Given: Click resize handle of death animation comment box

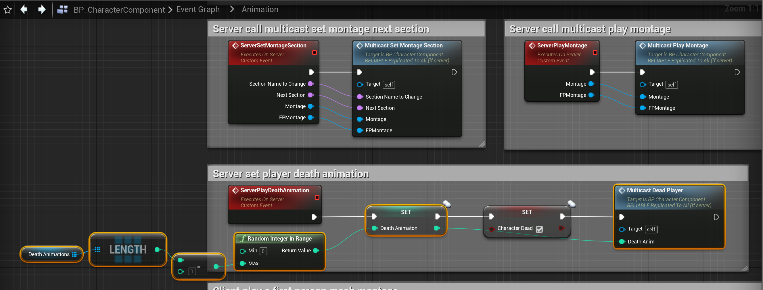Looking at the screenshot, I should coord(745,268).
